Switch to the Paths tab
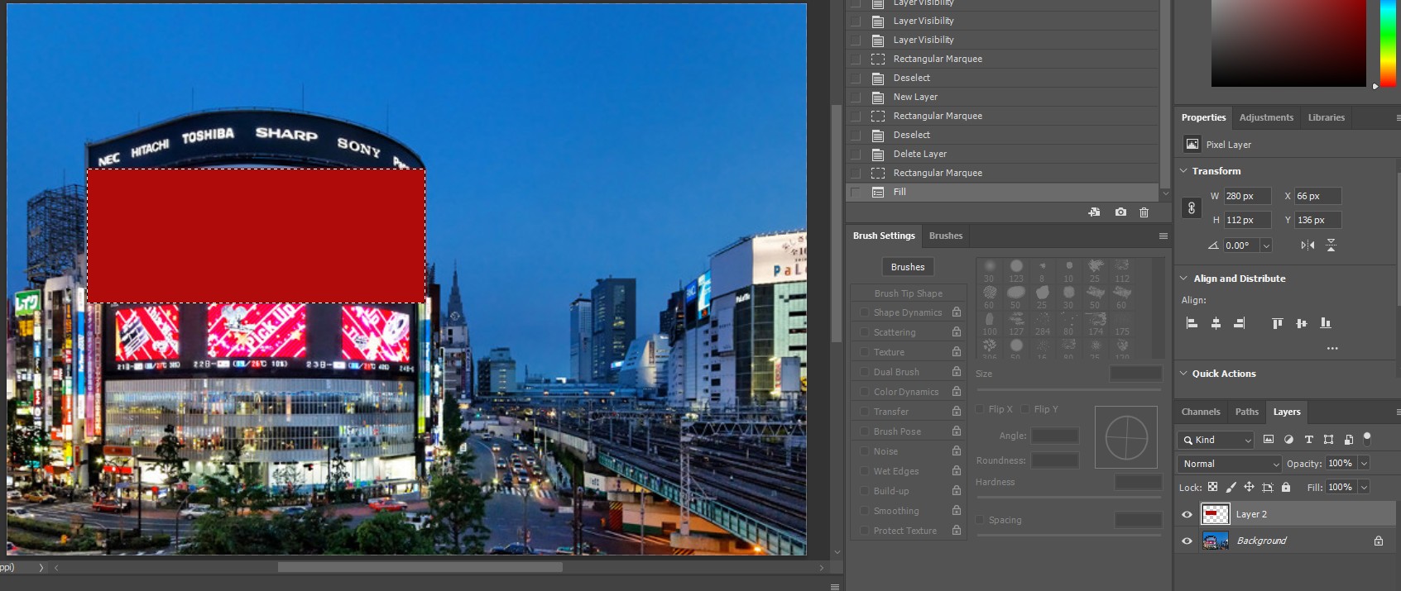Screen dimensions: 1401x591 tap(1246, 412)
